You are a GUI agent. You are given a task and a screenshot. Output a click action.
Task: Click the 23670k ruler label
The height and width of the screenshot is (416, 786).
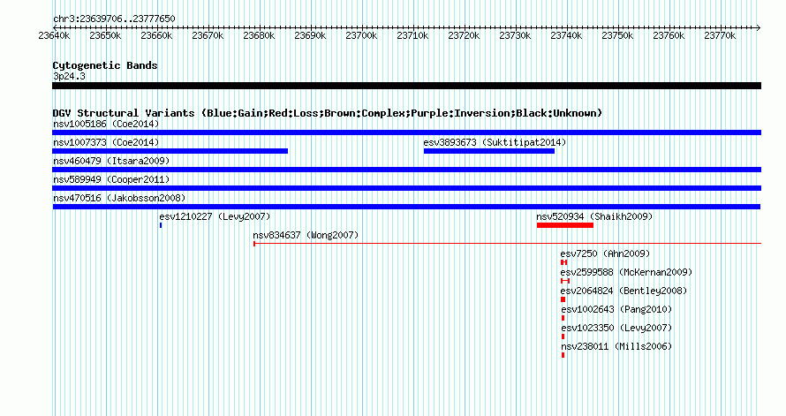pos(208,35)
